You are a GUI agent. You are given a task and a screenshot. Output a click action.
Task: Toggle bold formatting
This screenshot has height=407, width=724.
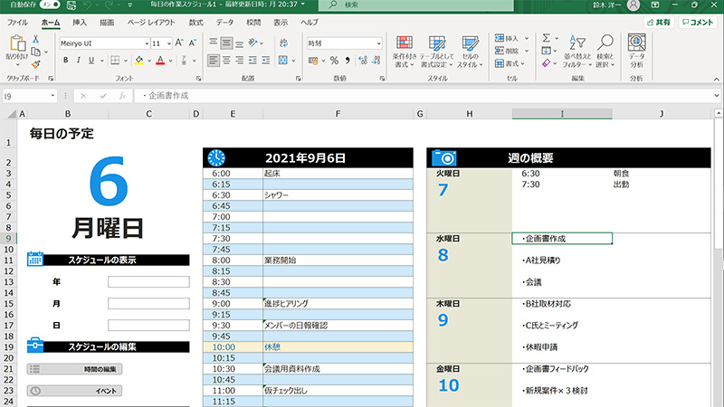[66, 61]
